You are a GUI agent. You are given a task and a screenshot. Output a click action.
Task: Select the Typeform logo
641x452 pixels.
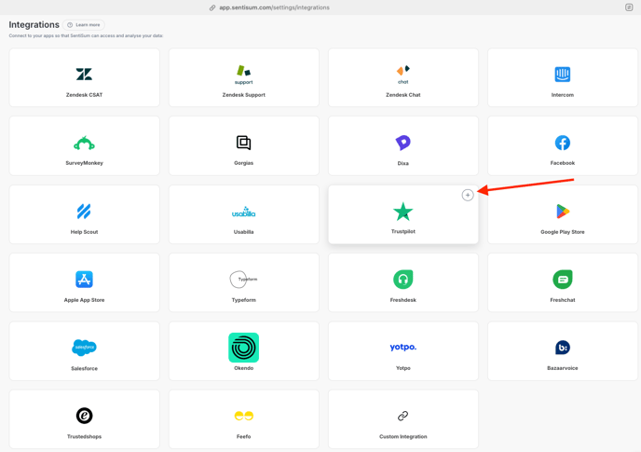point(244,280)
